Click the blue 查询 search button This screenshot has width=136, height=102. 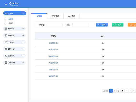102,25
